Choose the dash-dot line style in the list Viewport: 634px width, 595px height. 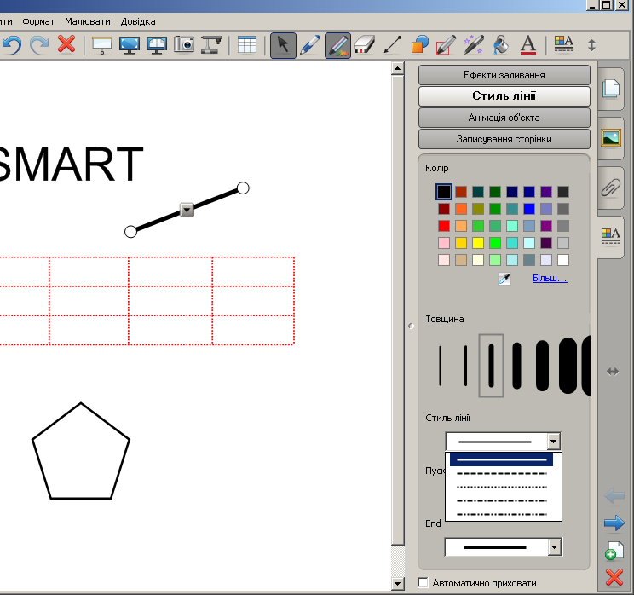501,500
